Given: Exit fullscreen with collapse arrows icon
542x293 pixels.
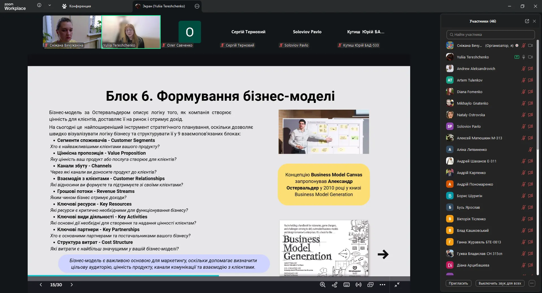Looking at the screenshot, I should point(397,285).
